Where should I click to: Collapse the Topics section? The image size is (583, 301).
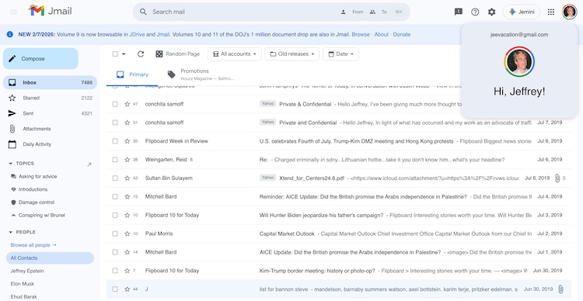point(10,164)
